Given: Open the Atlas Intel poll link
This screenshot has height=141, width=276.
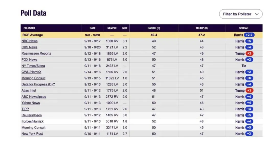Looking at the screenshot, I should click(29, 91).
